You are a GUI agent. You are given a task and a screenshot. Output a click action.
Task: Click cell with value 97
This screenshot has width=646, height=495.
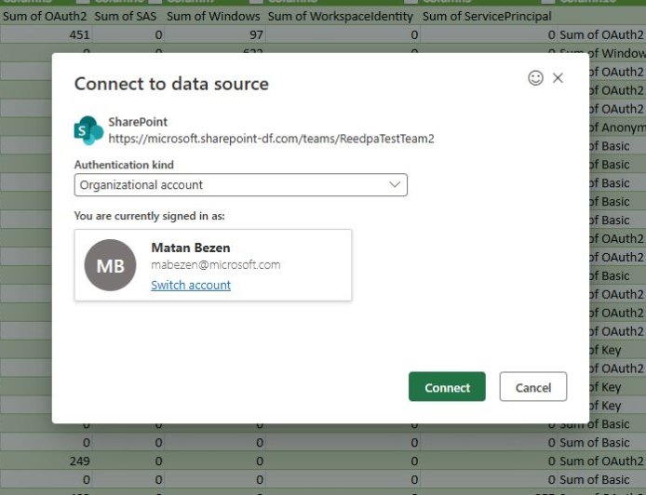point(214,35)
